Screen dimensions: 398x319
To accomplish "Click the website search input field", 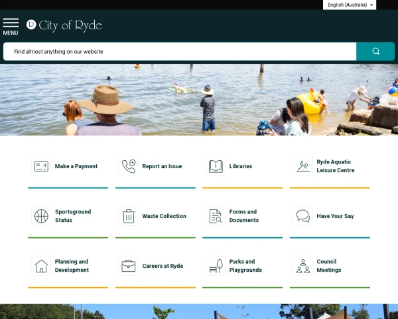I will tap(179, 51).
